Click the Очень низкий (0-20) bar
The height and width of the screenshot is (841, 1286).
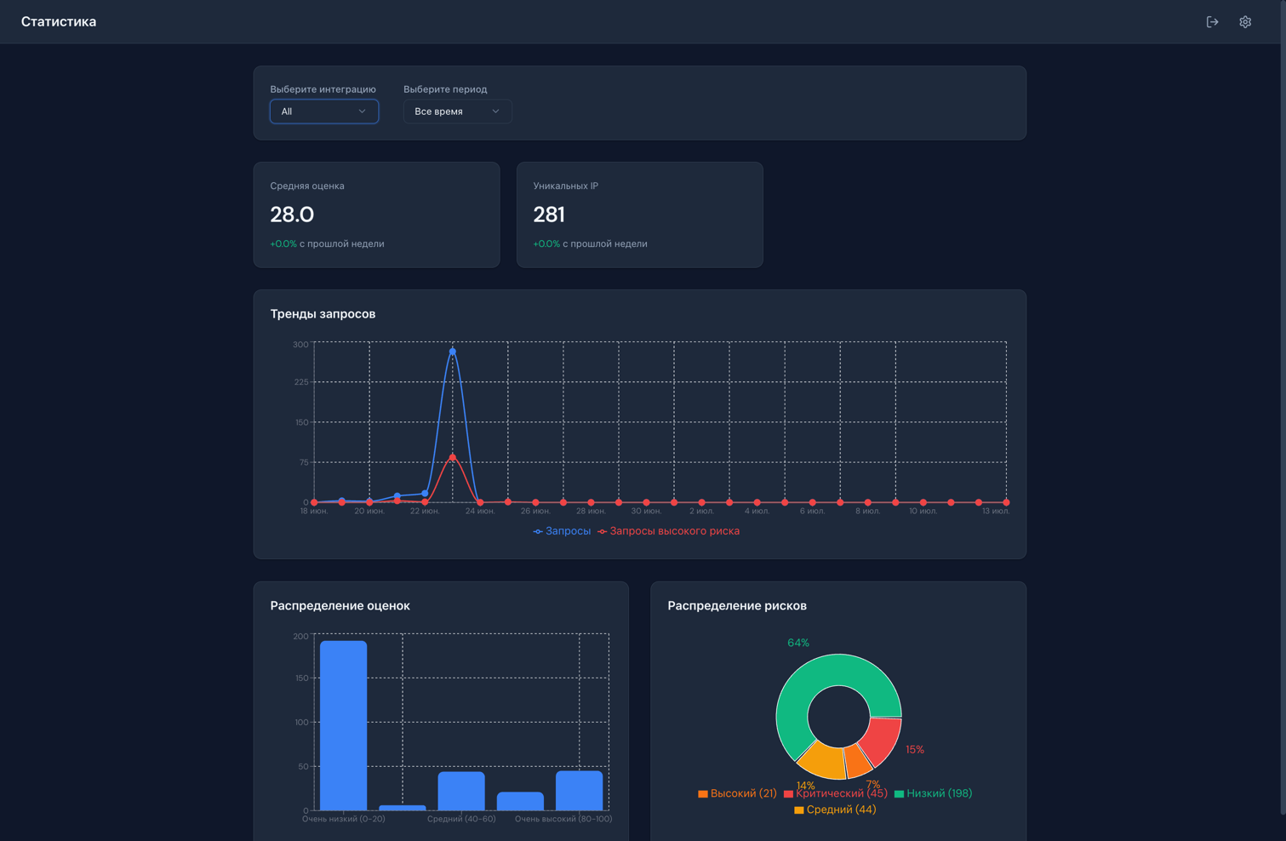[x=344, y=725]
